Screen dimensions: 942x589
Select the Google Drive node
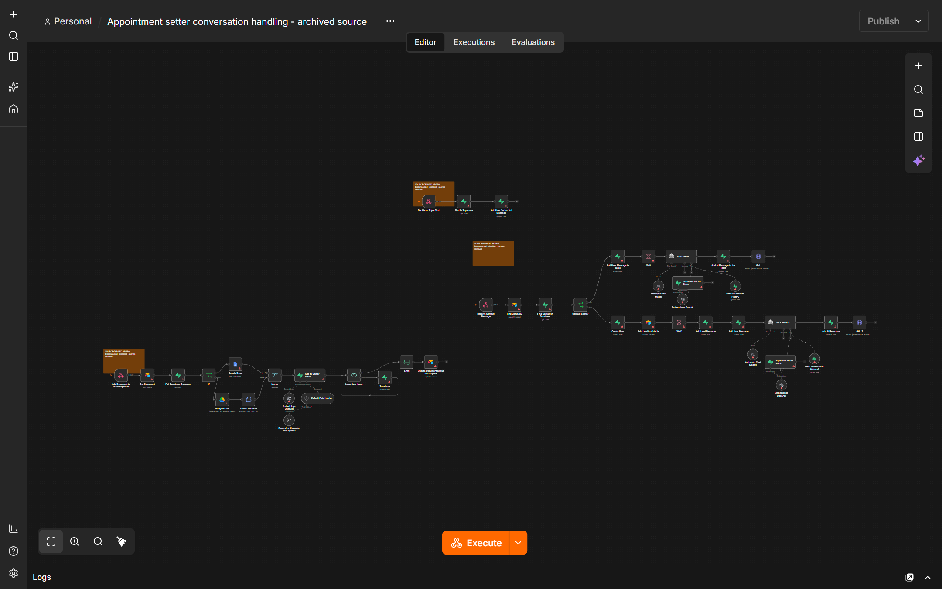tap(222, 400)
